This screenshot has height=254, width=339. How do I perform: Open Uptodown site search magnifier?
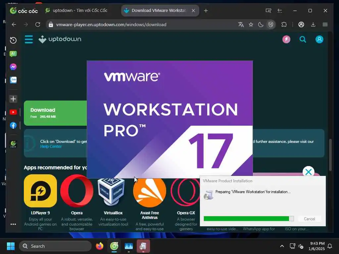coord(303,39)
